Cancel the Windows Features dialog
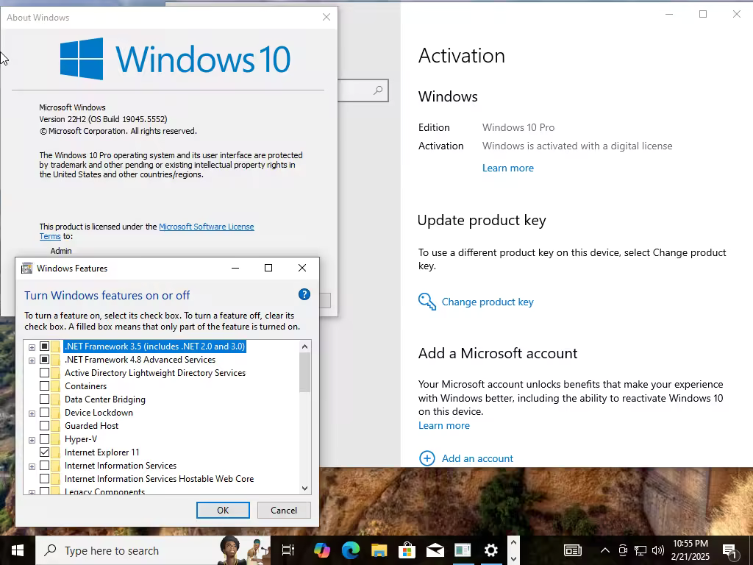The height and width of the screenshot is (565, 753). pyautogui.click(x=284, y=511)
